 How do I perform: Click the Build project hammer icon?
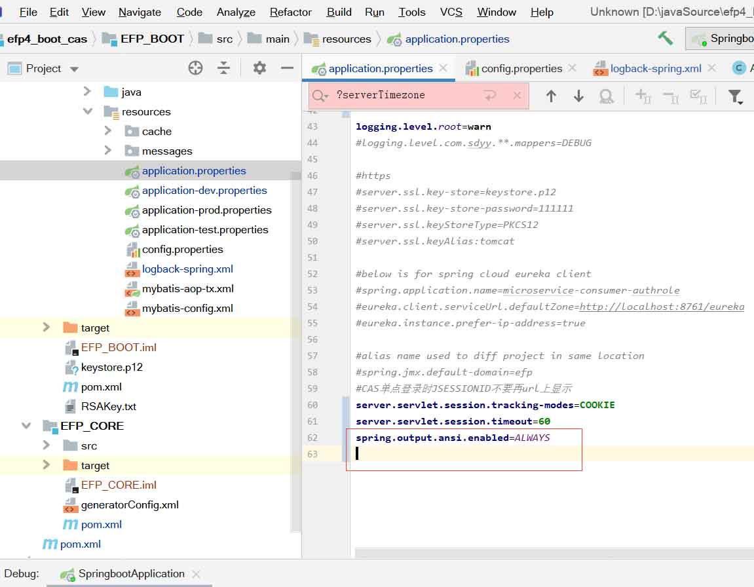666,39
